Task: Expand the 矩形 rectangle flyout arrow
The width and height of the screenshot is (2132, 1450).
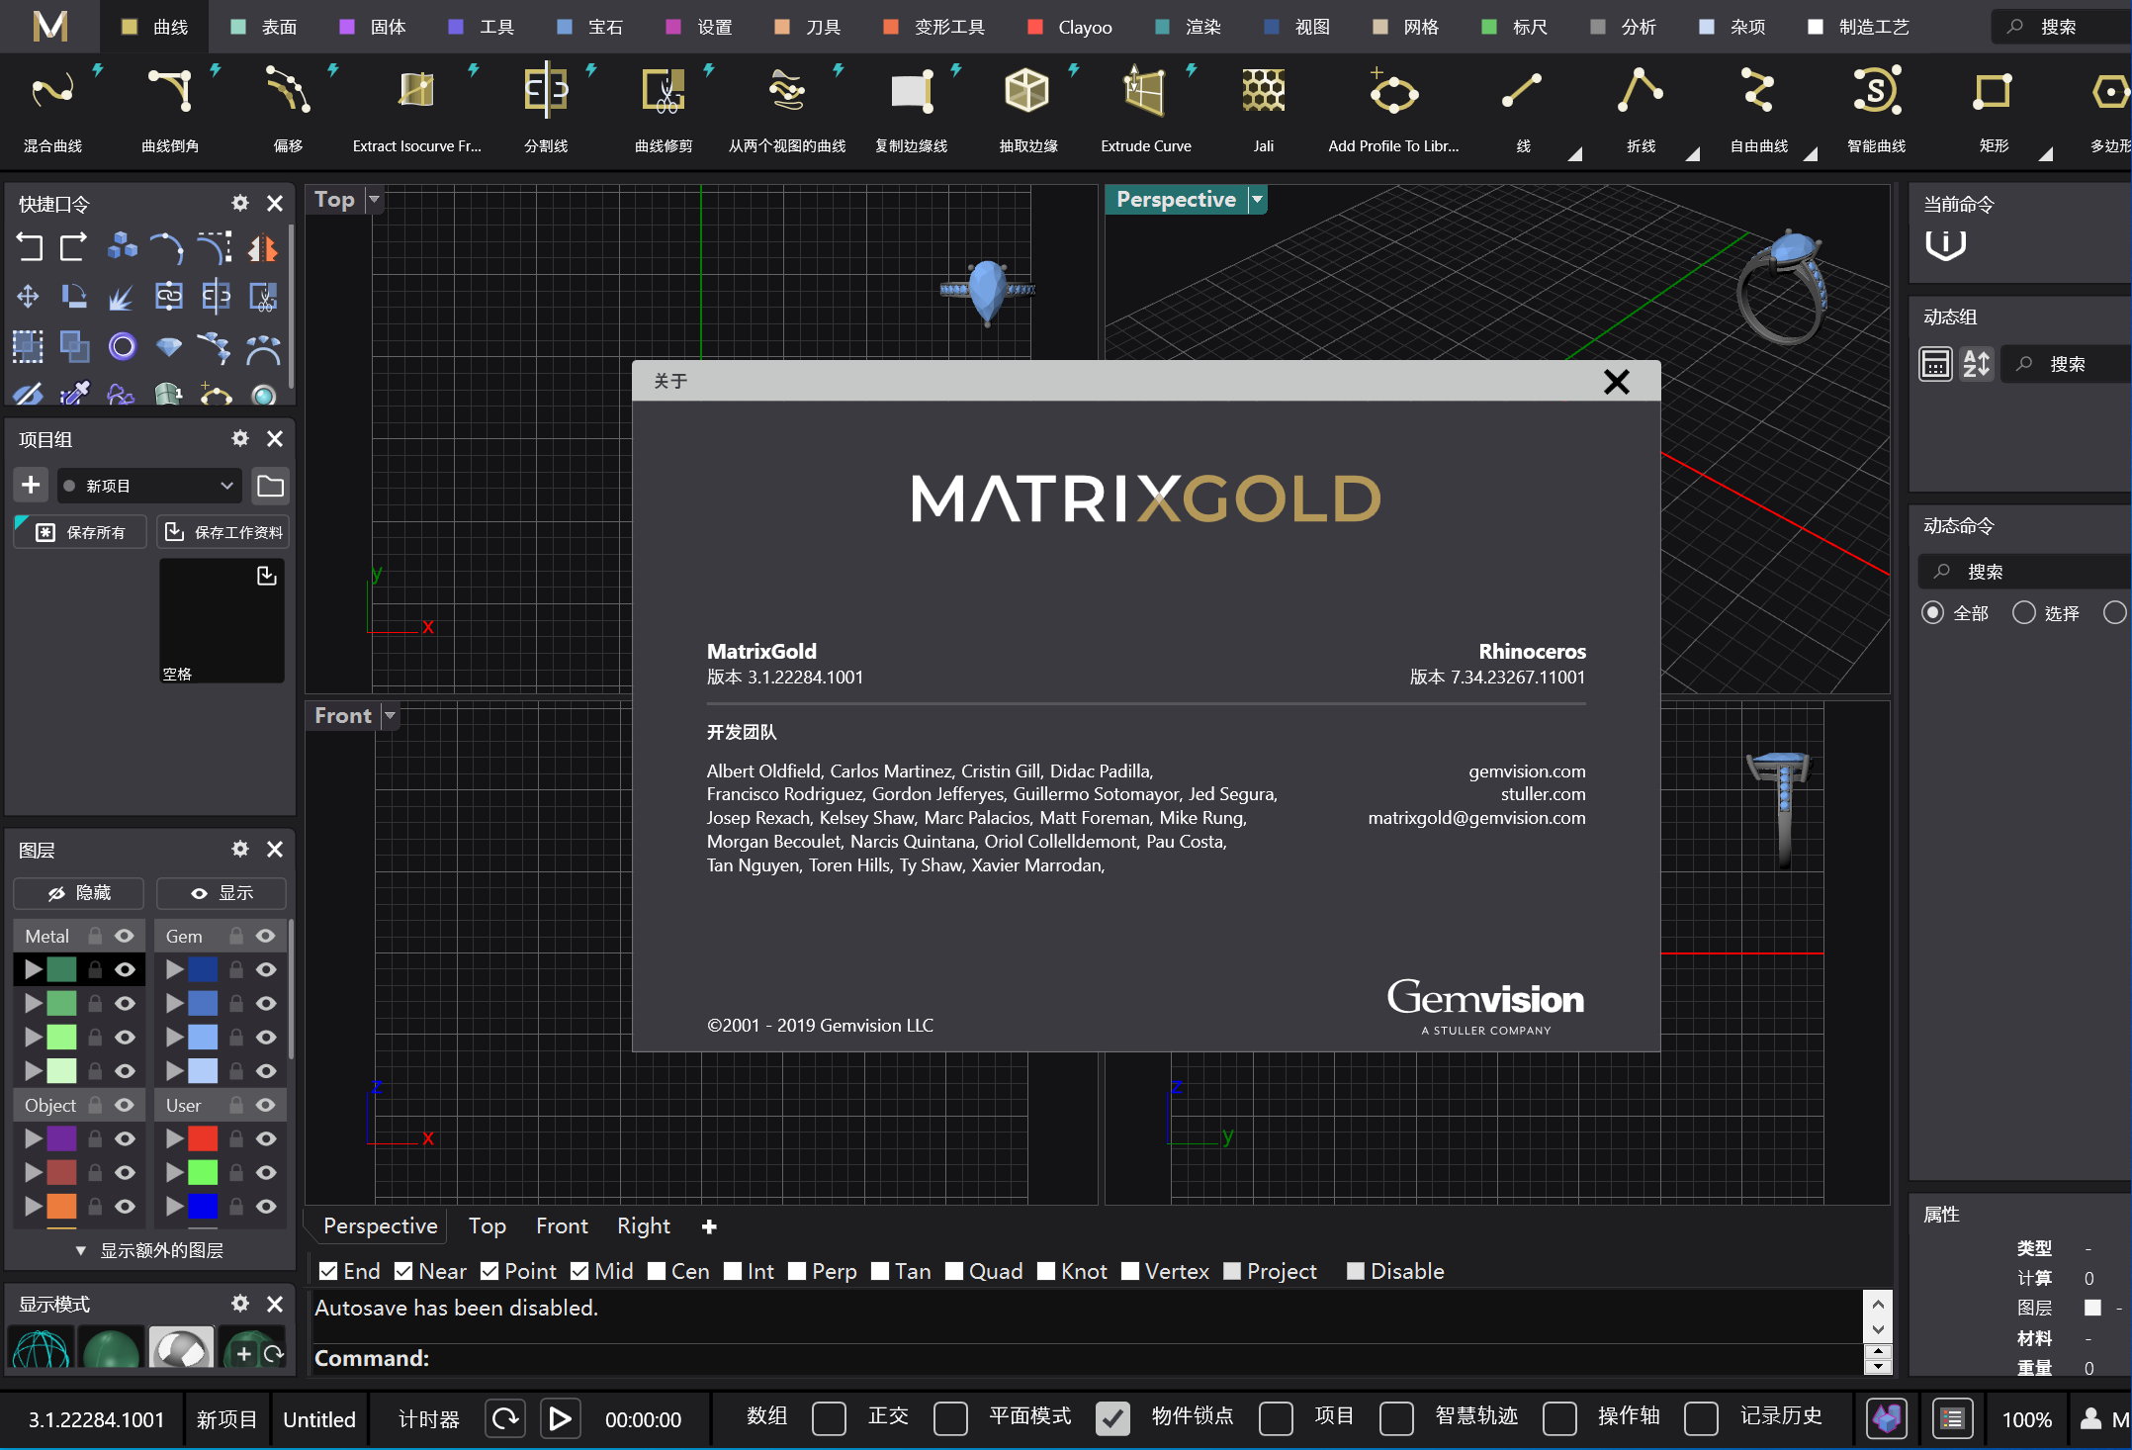Action: coord(2045,153)
